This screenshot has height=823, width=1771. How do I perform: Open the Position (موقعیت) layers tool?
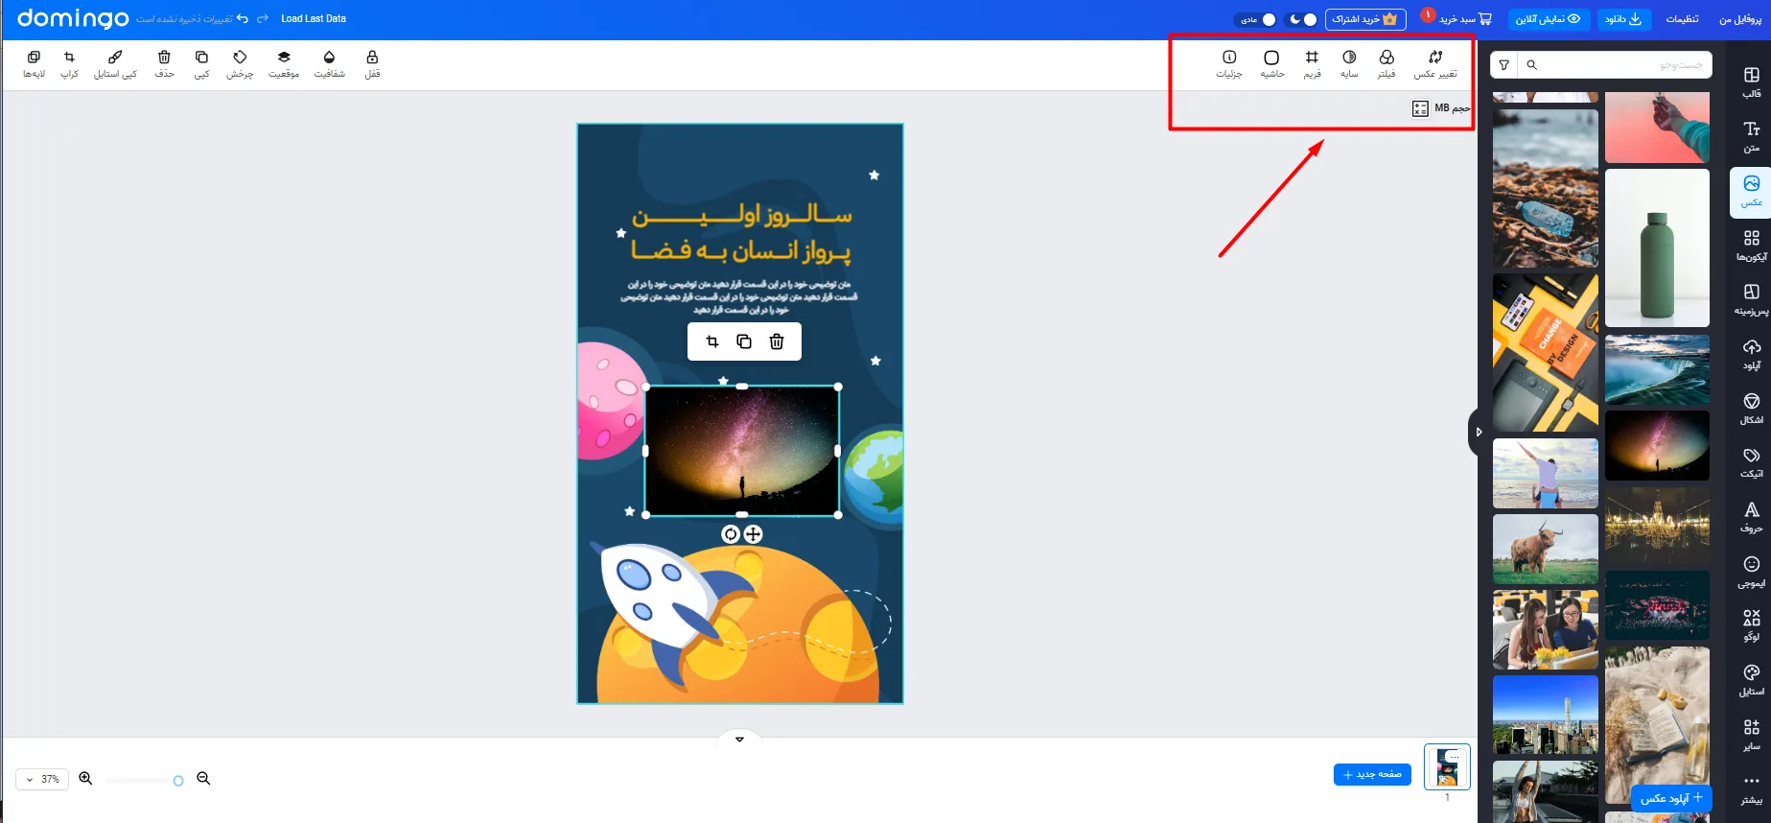coord(284,64)
